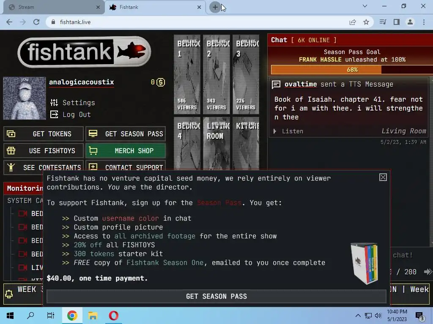Viewport: 433px width, 324px height.
Task: Click the Log Out door icon
Action: point(54,114)
